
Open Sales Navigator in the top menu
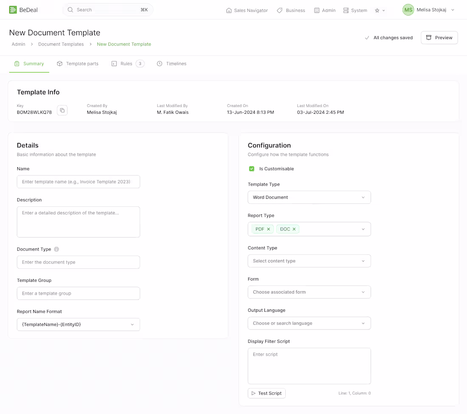pyautogui.click(x=247, y=11)
